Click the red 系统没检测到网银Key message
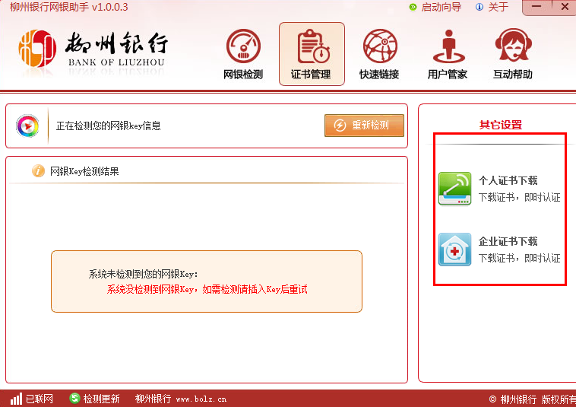 tap(207, 289)
